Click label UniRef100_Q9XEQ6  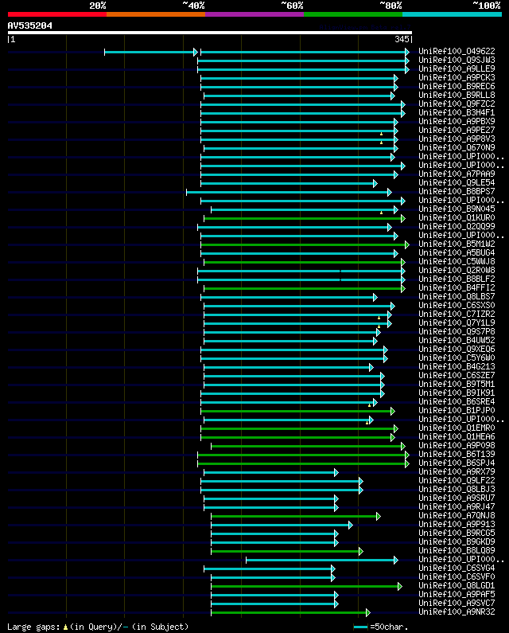pos(457,350)
